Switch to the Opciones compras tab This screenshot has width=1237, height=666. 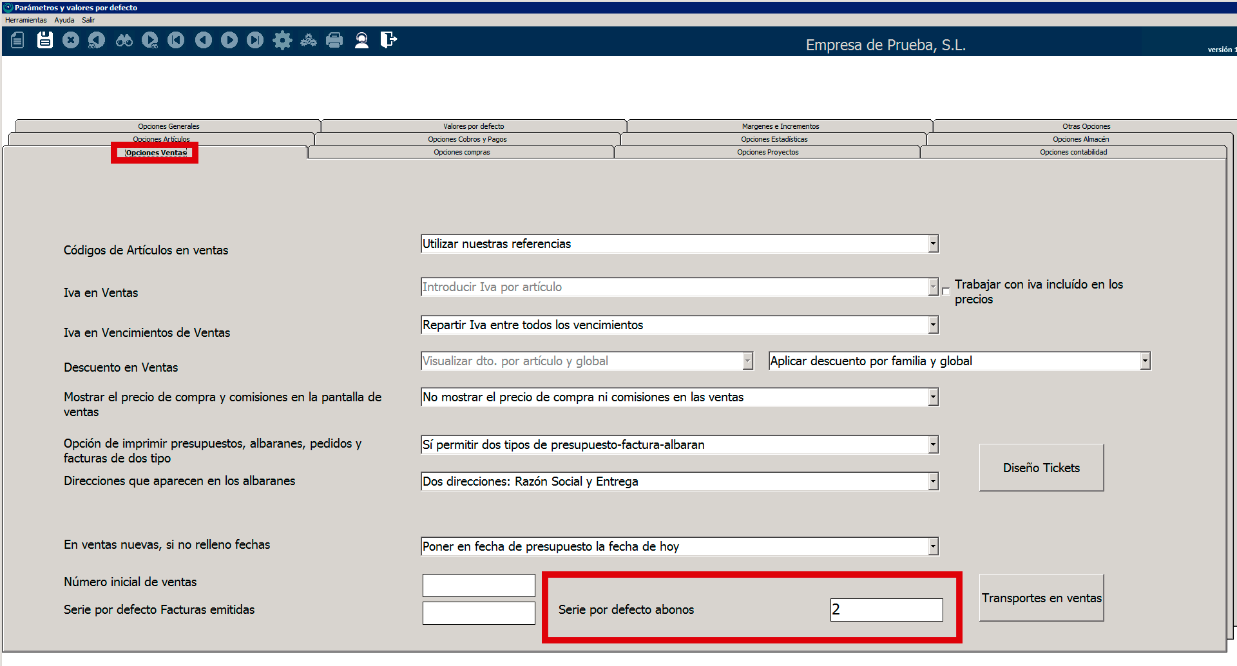(x=461, y=152)
